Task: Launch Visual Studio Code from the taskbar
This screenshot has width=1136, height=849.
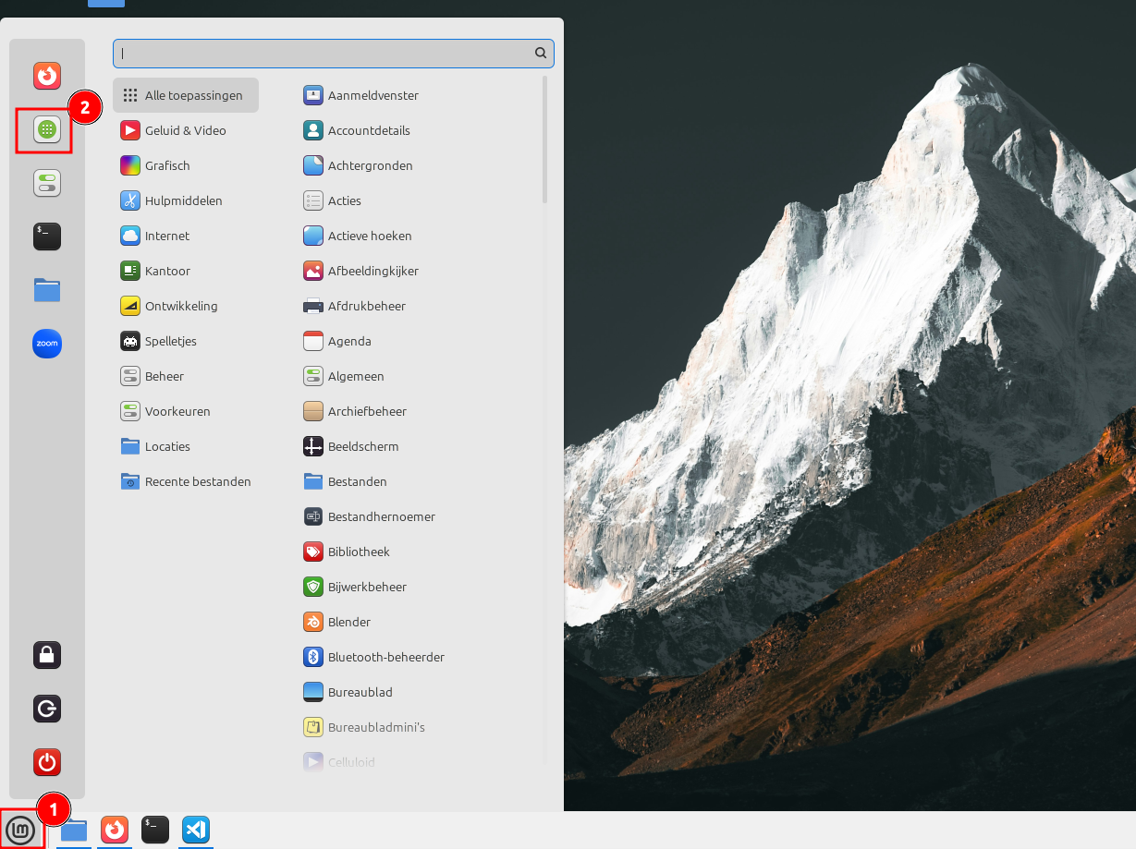Action: pyautogui.click(x=195, y=830)
